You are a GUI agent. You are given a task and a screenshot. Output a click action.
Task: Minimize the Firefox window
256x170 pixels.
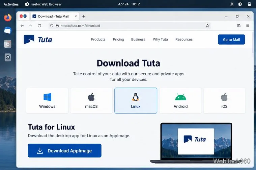click(x=226, y=16)
